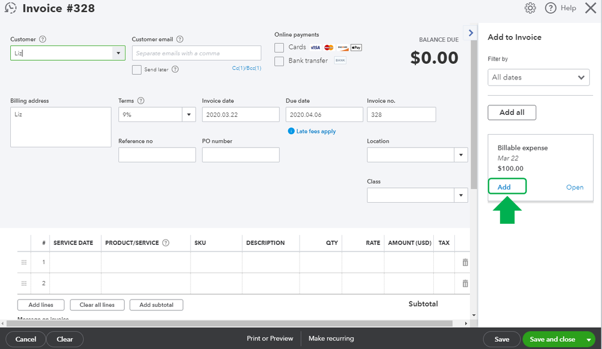Screen dimensions: 602x349
Task: Click Save and close
Action: [553, 339]
